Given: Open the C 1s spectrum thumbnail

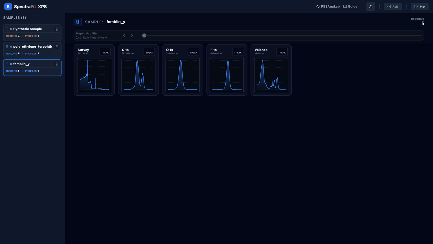Looking at the screenshot, I should [x=138, y=75].
